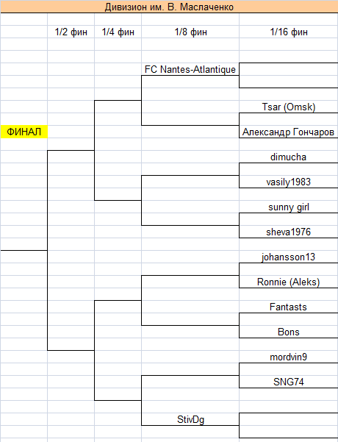The width and height of the screenshot is (338, 442).
Task: Click the Дивизион им. В. Маслаченко header
Action: (x=169, y=7)
